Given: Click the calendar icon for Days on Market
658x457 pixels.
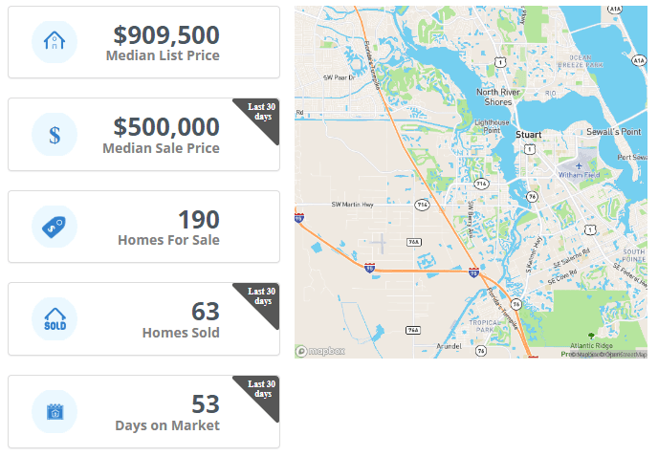Looking at the screenshot, I should [55, 412].
